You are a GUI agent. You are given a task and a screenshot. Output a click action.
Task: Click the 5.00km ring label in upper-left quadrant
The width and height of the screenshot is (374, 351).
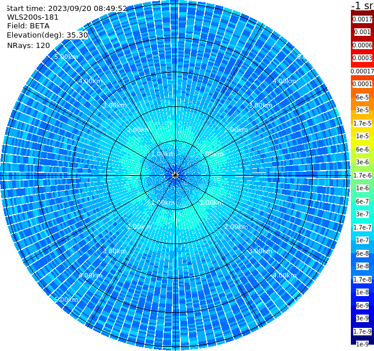pos(66,57)
